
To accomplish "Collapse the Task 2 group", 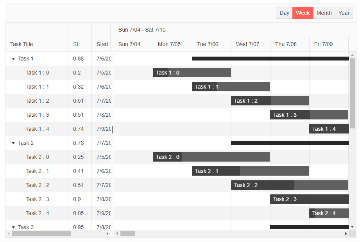I will [x=13, y=143].
